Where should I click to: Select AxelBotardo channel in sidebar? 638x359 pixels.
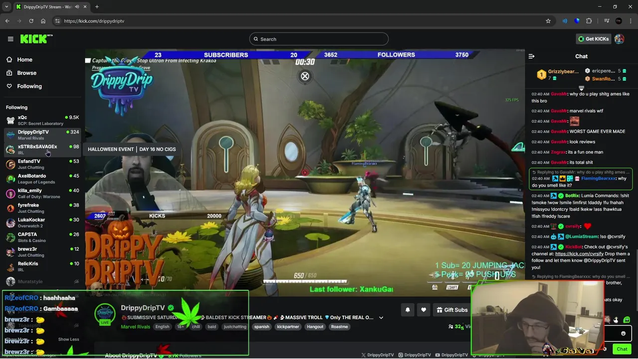coord(42,179)
